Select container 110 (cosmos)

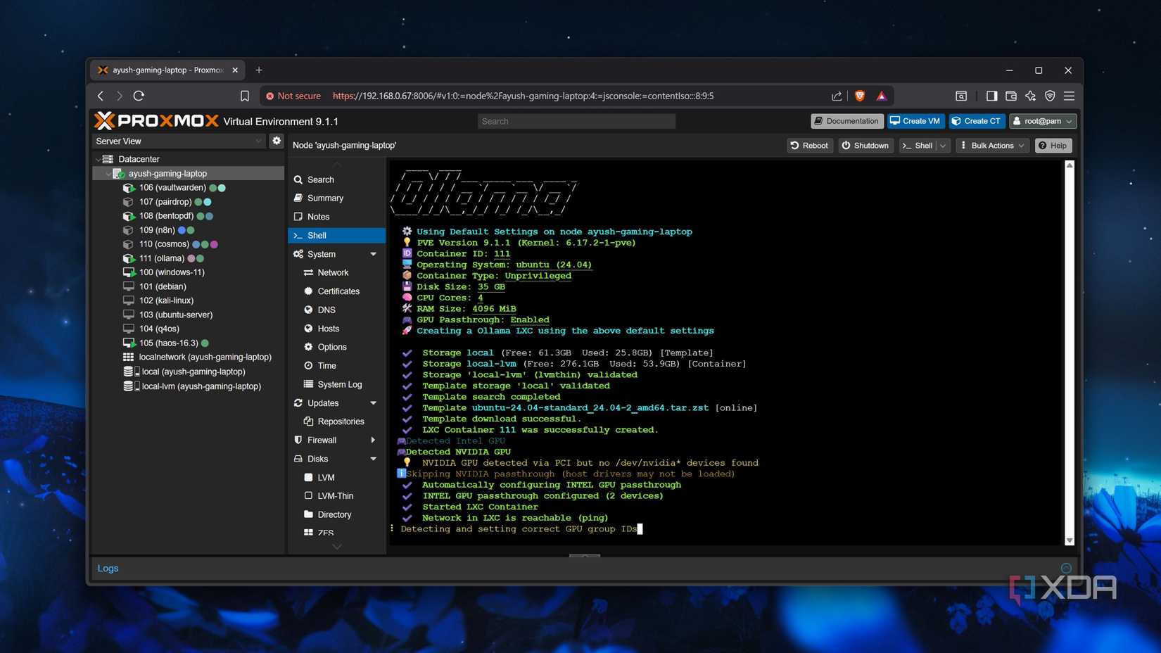pos(164,244)
